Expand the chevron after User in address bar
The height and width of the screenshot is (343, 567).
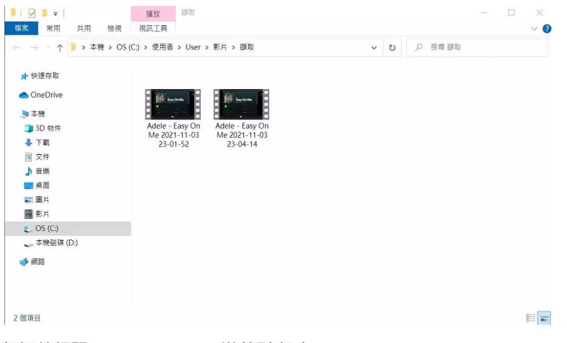coord(207,48)
